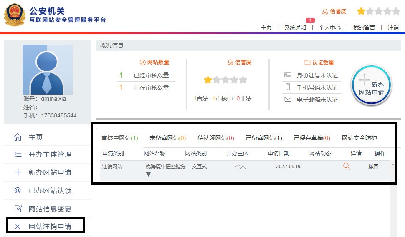Viewport: 405px width, 237px height.
Task: Switch to 已备案网站(1) tab
Action: 264,138
